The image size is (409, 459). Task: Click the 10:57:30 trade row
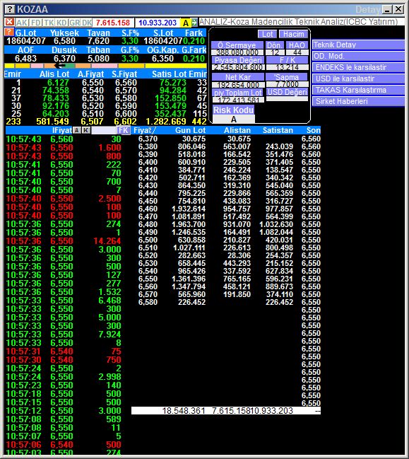(x=64, y=360)
